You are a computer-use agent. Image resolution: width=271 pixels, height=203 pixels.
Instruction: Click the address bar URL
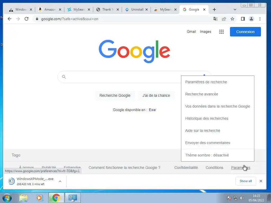(70, 19)
